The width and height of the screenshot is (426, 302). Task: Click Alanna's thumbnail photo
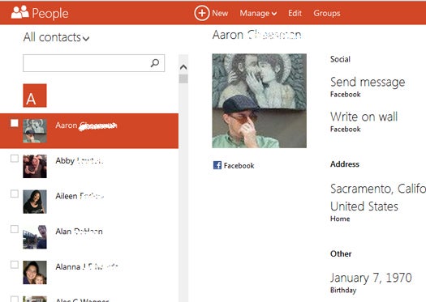pyautogui.click(x=35, y=273)
